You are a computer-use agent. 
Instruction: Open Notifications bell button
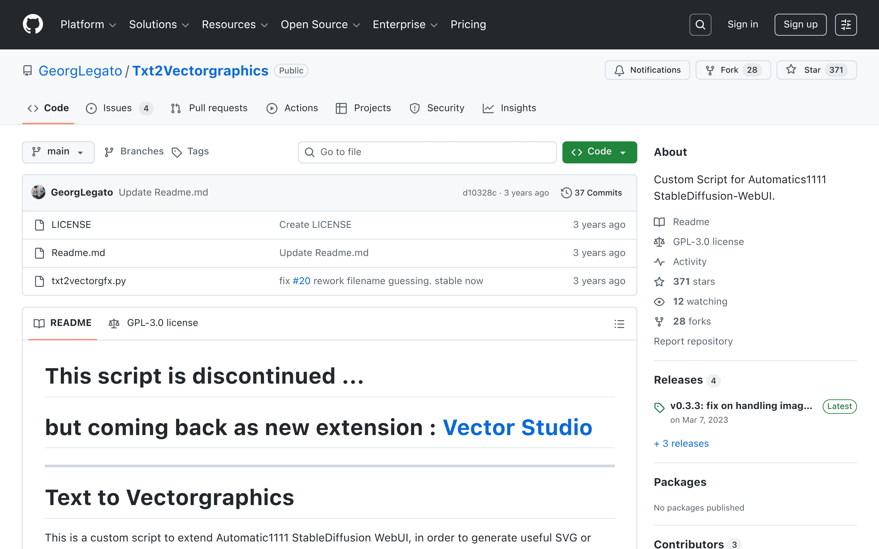point(647,70)
